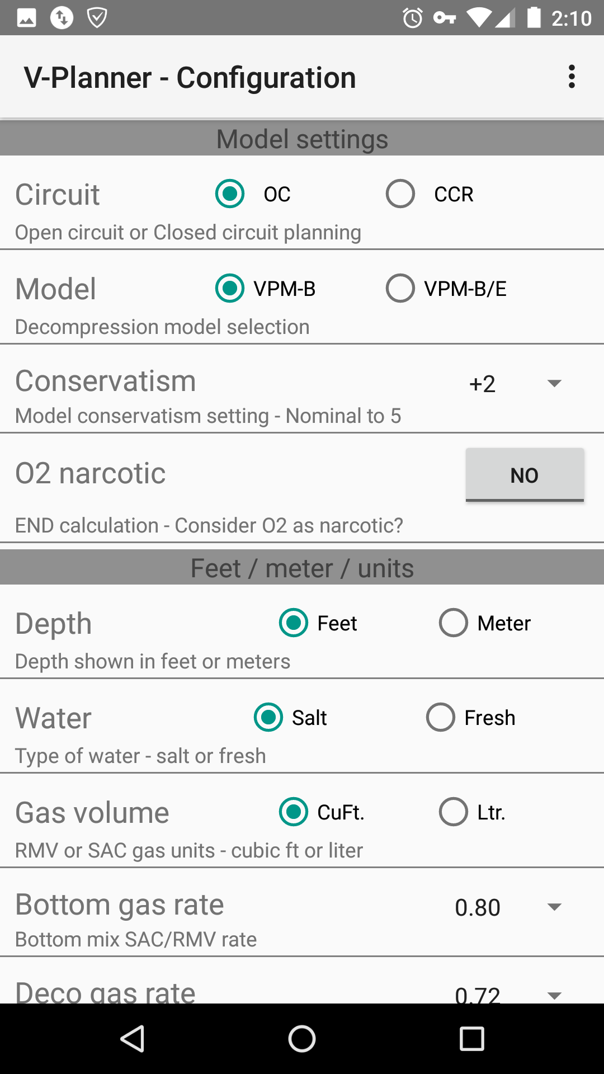Tap the Model settings section header
The height and width of the screenshot is (1074, 604).
(x=302, y=139)
